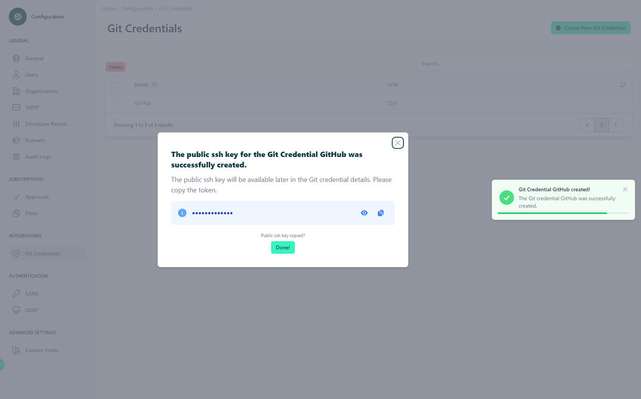Tick the checkbox next to GitHub row
641x399 pixels.
pyautogui.click(x=117, y=103)
